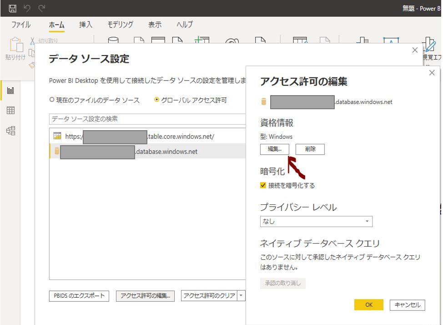Click the 編集... credentials button
Screen dimensions: 443x325
274,149
